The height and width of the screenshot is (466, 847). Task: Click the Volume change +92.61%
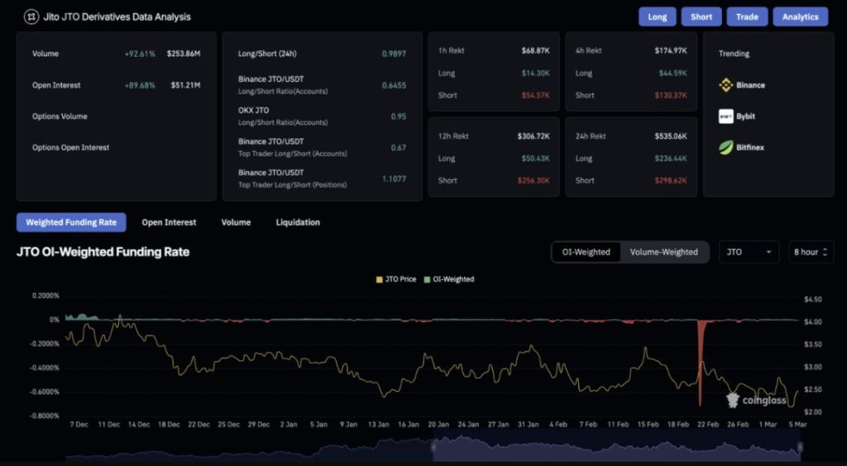click(x=140, y=54)
